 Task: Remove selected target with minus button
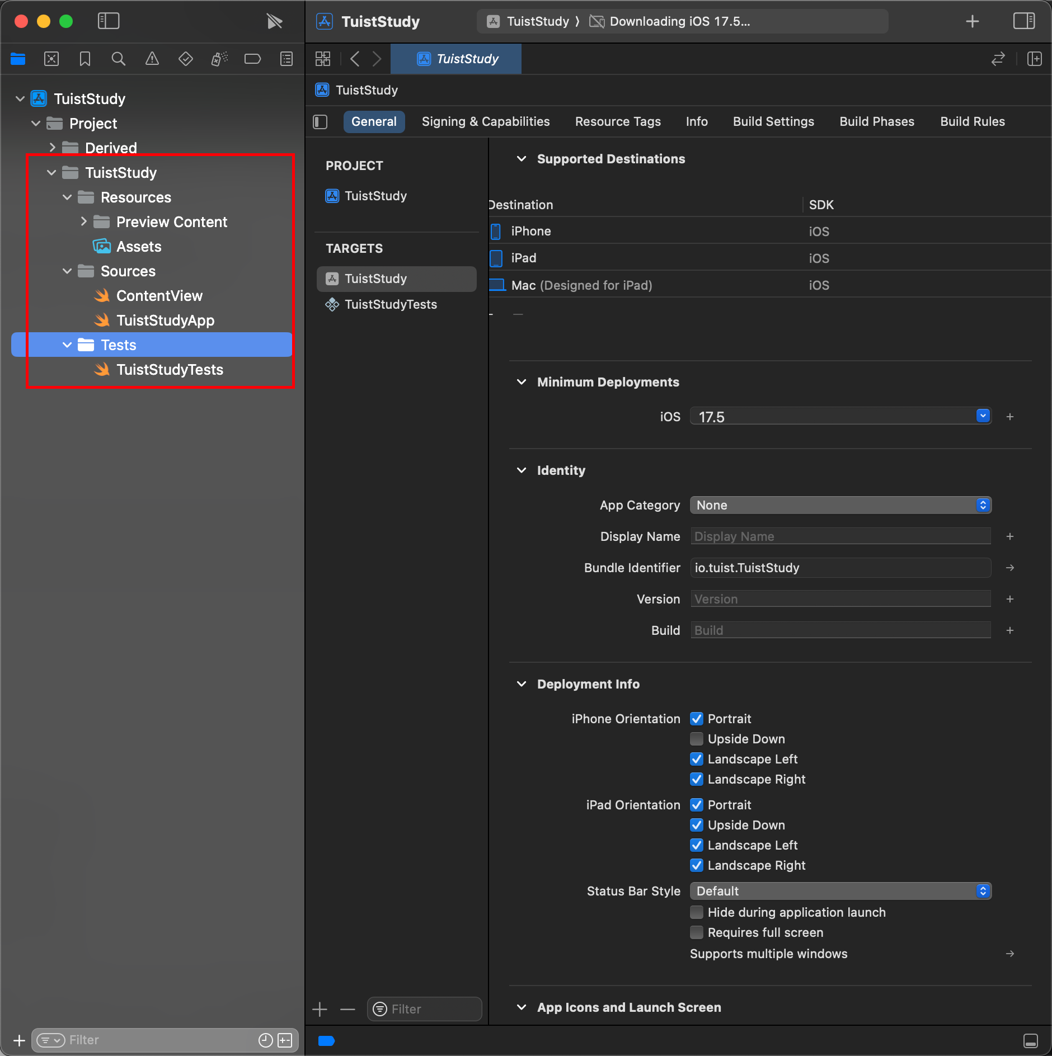[x=347, y=1009]
